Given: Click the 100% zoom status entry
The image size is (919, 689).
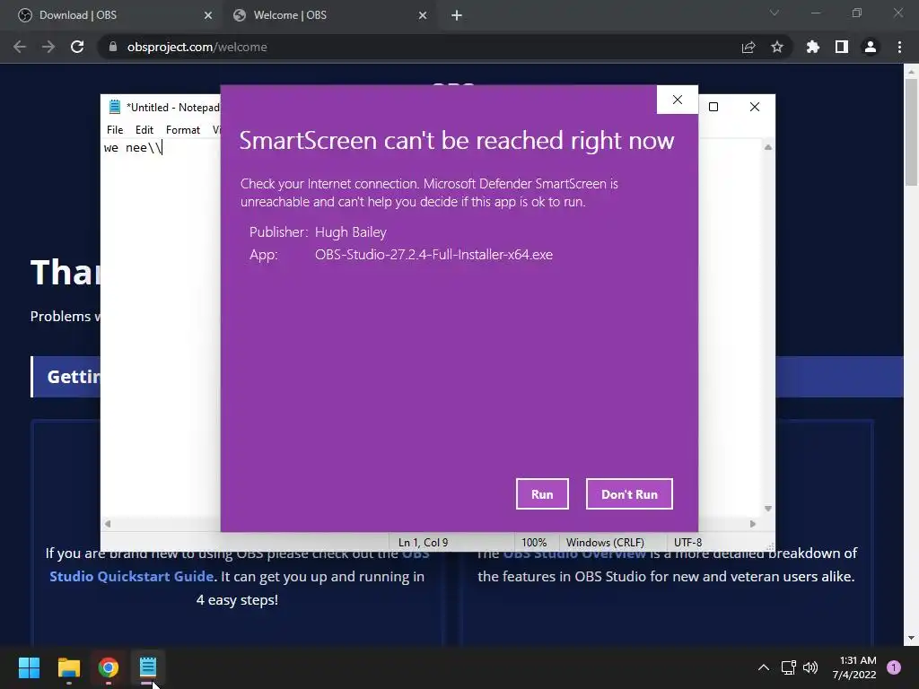Looking at the screenshot, I should 534,543.
